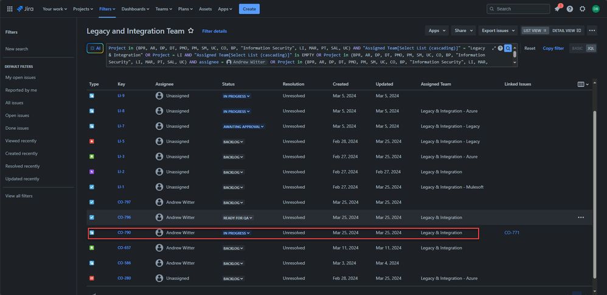Viewport: 607px width, 295px height.
Task: Click the issue type icon for CO-657
Action: 92,248
